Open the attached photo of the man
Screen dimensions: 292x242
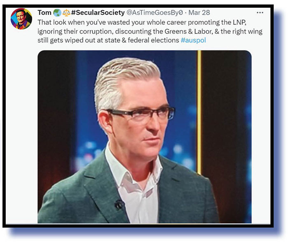(x=145, y=137)
